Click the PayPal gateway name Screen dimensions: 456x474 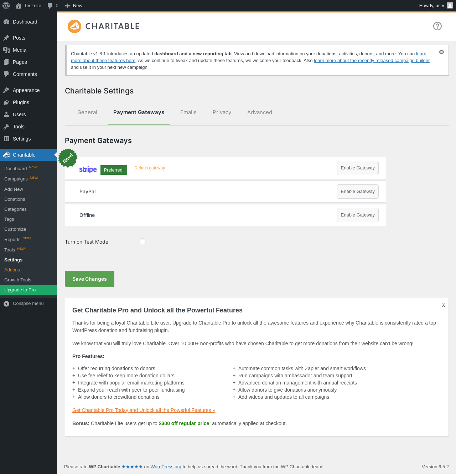pos(88,192)
